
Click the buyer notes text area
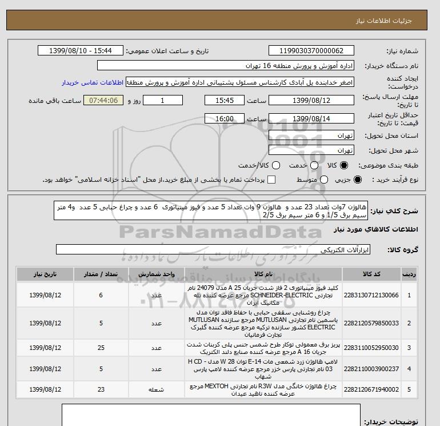tap(211, 415)
